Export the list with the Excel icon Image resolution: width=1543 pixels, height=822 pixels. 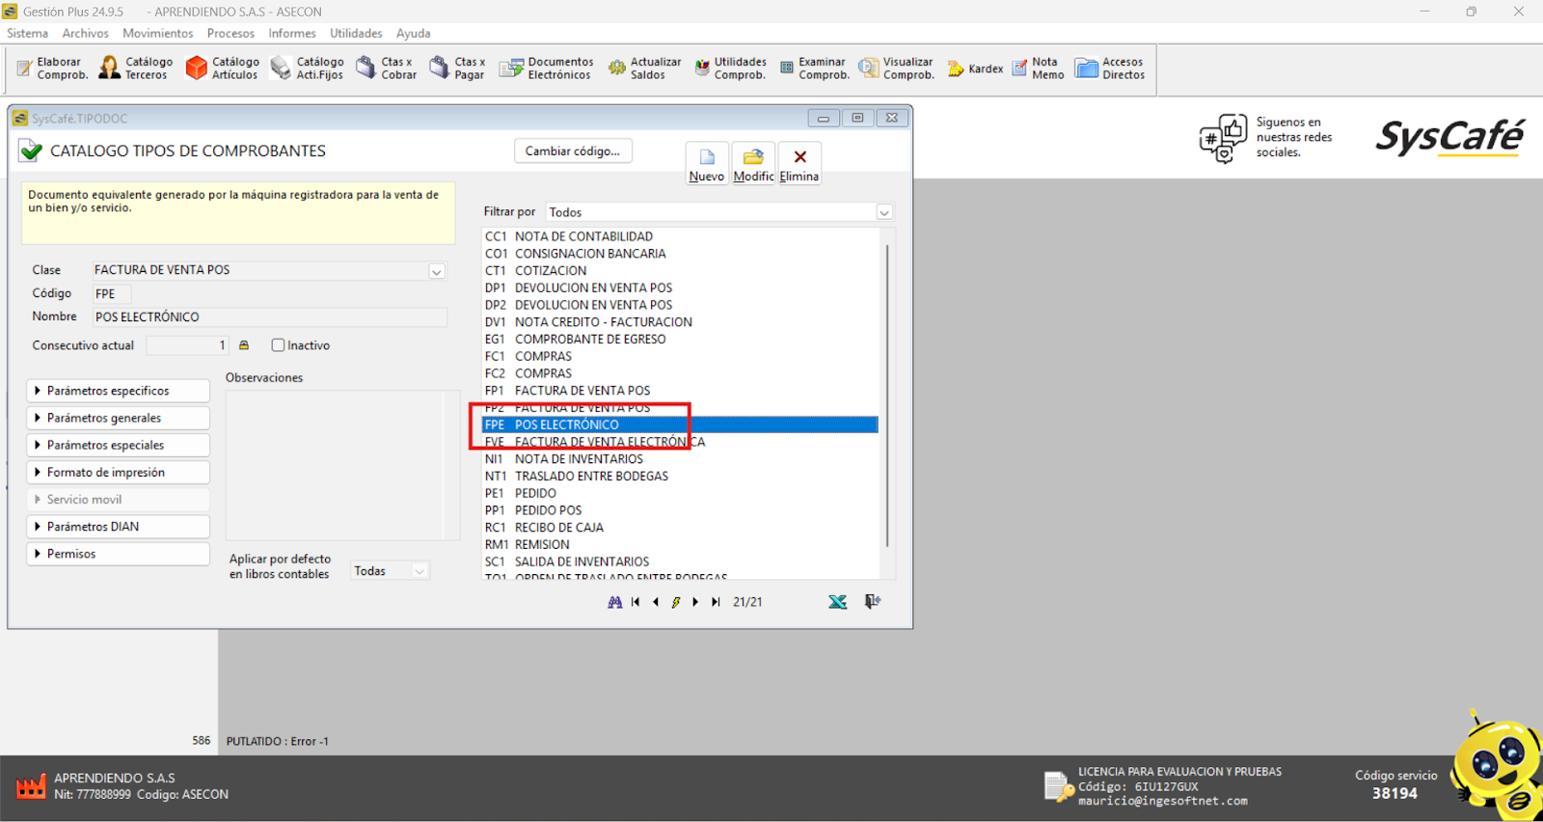click(837, 602)
